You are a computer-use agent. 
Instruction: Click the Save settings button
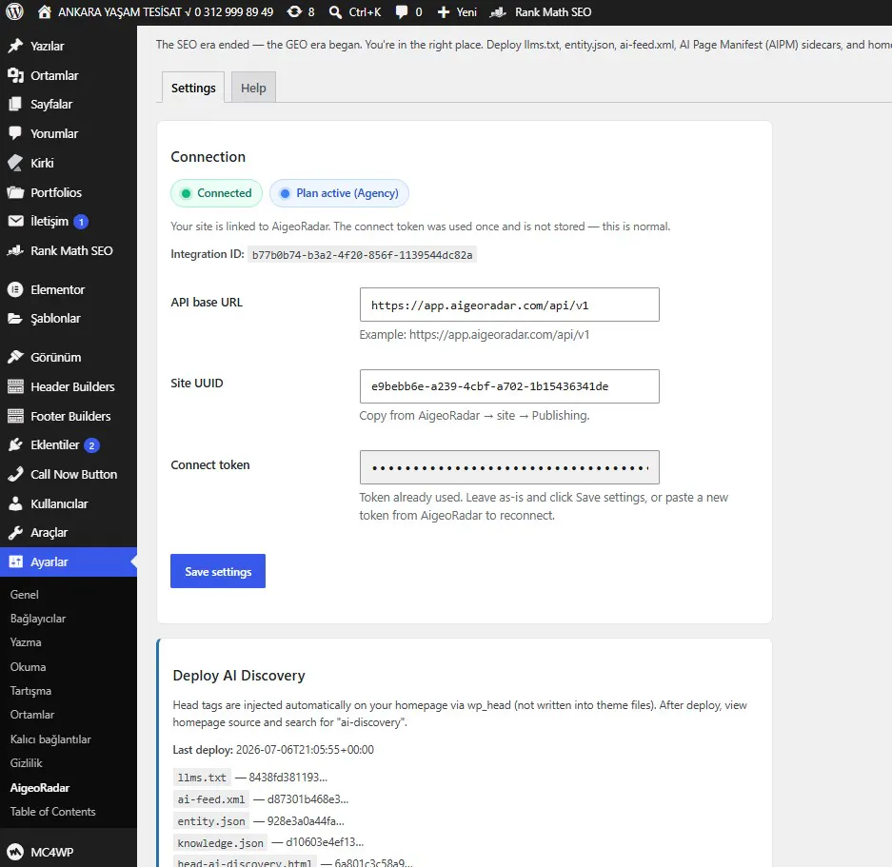(218, 571)
